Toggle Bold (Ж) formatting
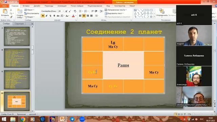 43,16
